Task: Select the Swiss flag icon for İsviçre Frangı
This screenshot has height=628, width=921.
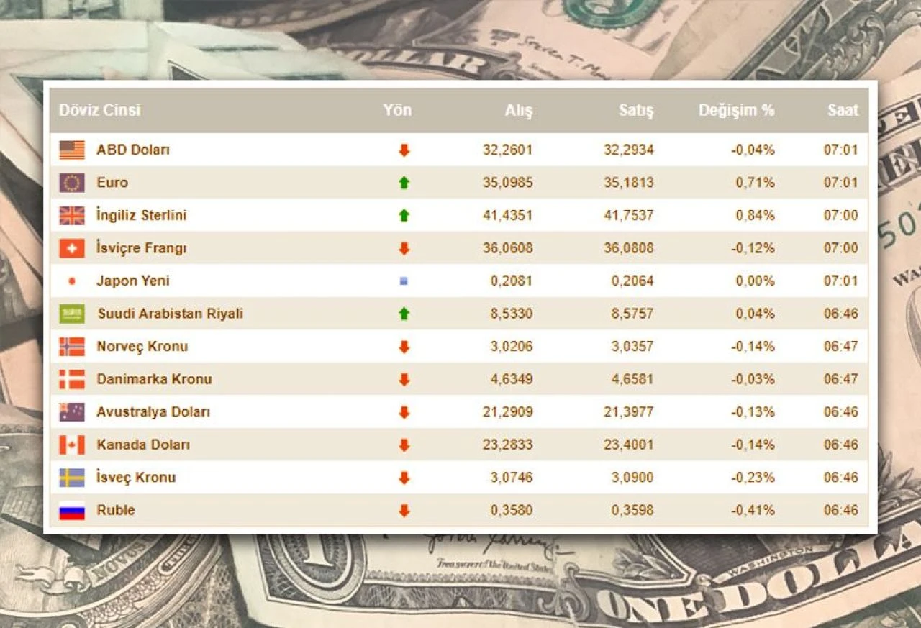Action: click(72, 248)
